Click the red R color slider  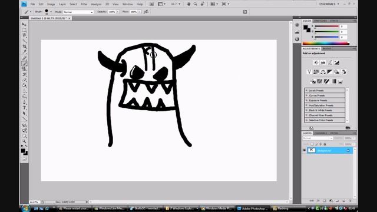click(326, 26)
